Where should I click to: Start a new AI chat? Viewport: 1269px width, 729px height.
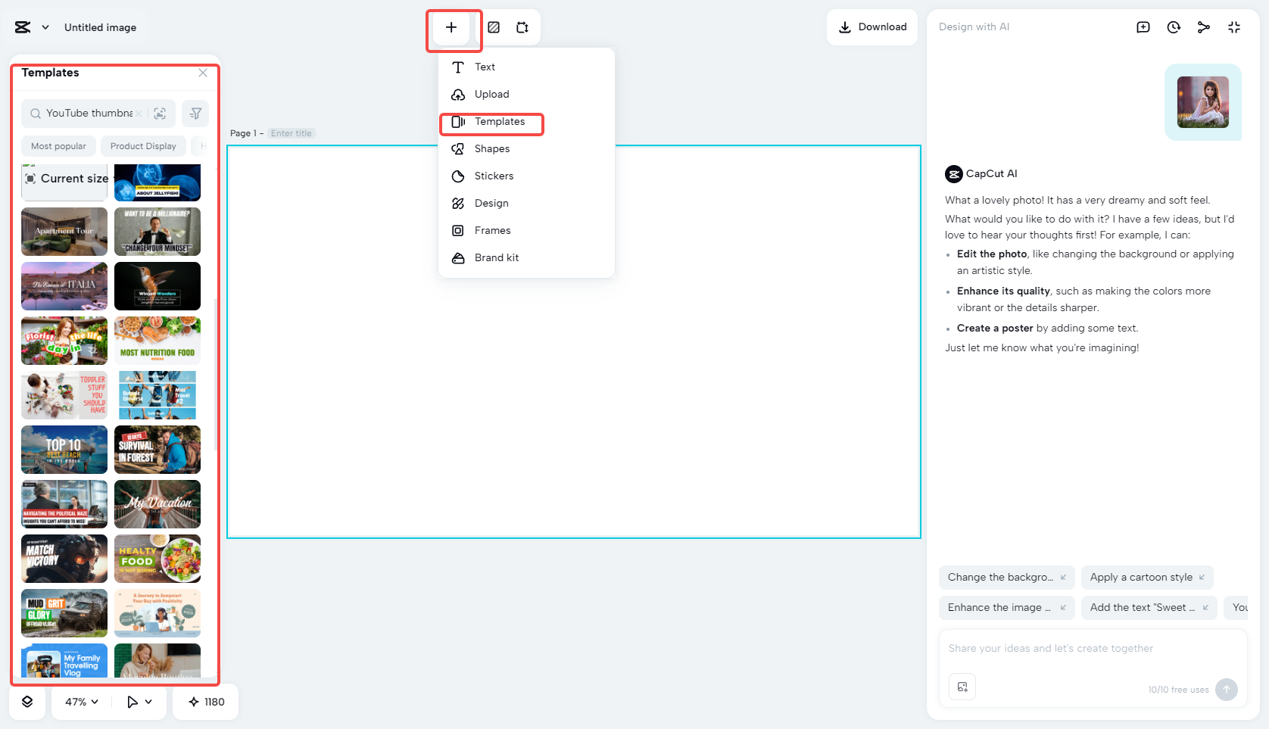pyautogui.click(x=1143, y=27)
